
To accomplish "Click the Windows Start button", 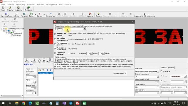I will (3, 103).
